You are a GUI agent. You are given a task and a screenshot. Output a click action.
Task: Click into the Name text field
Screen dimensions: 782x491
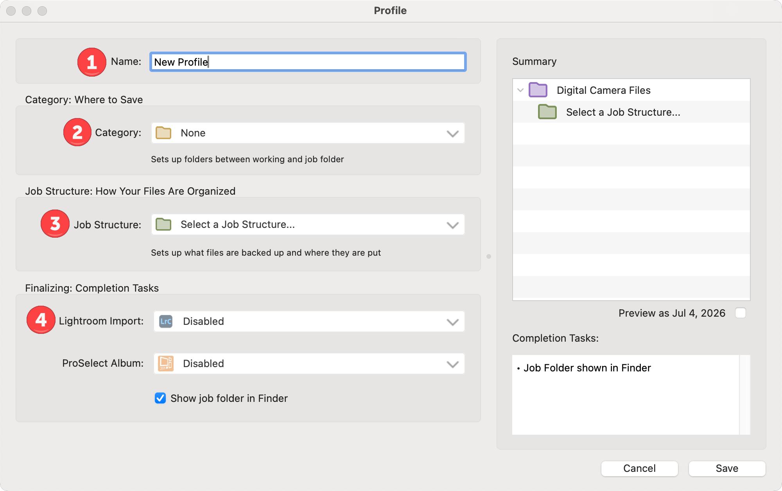point(308,62)
